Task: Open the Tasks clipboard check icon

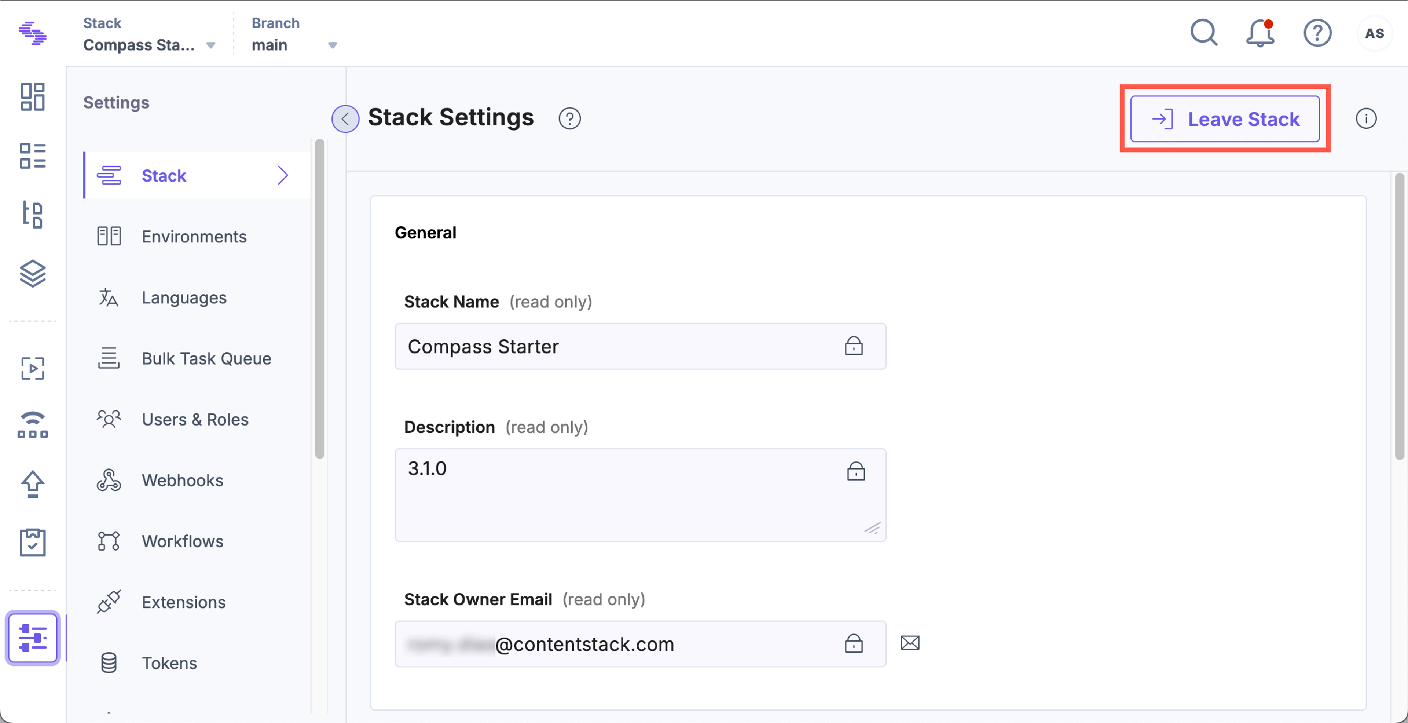Action: (x=32, y=543)
